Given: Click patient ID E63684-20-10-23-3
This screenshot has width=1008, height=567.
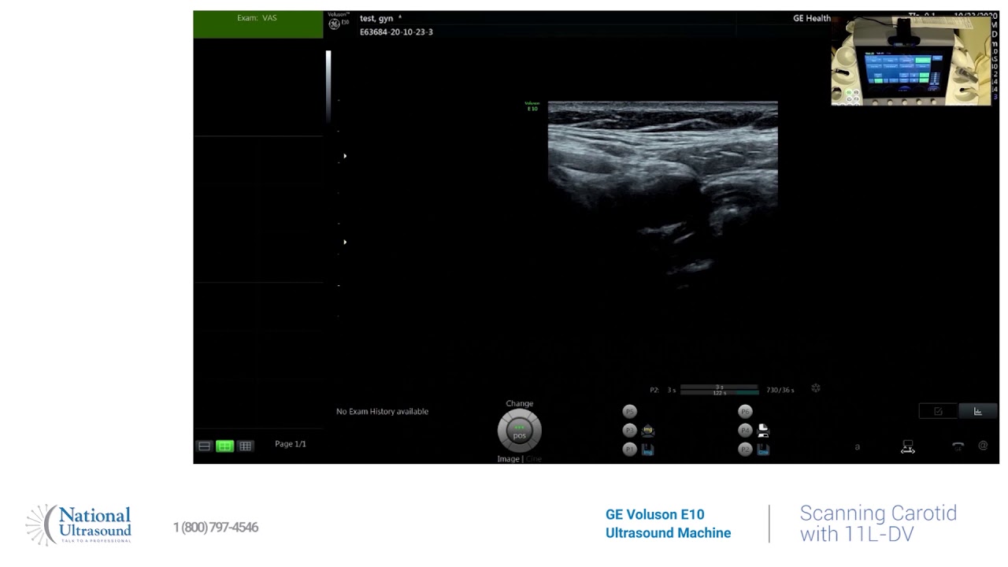Looking at the screenshot, I should pyautogui.click(x=396, y=32).
